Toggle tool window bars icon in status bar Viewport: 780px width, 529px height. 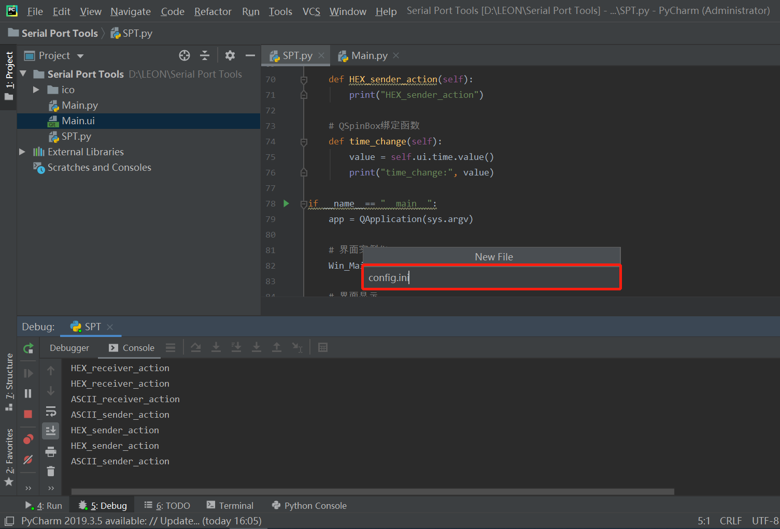(x=9, y=521)
